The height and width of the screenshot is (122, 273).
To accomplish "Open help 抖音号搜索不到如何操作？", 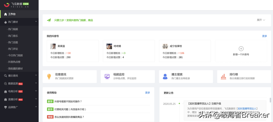I will 68,102.
